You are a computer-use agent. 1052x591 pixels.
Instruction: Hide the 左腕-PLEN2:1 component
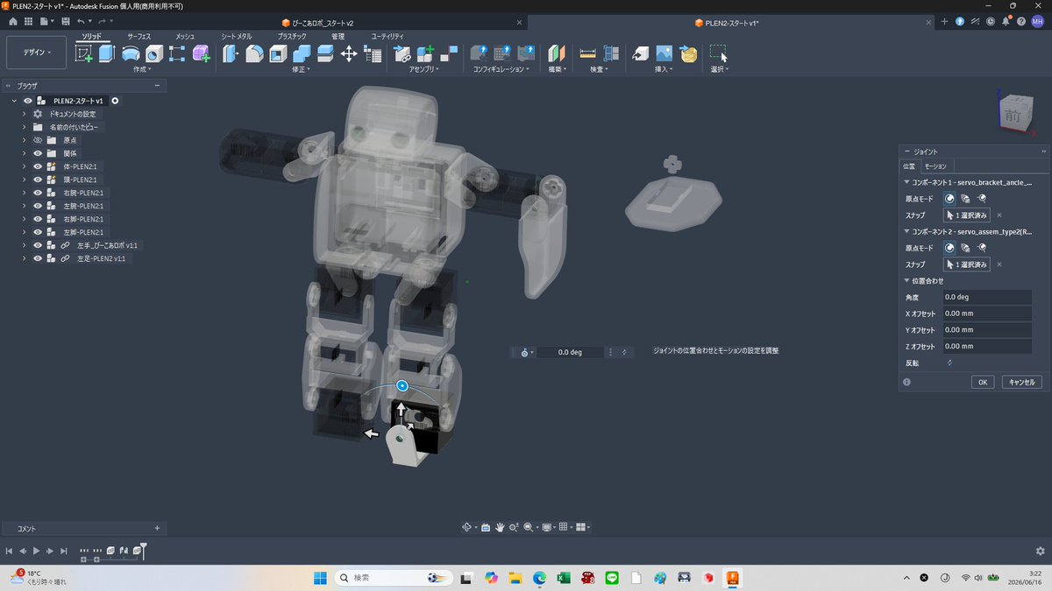coord(38,206)
